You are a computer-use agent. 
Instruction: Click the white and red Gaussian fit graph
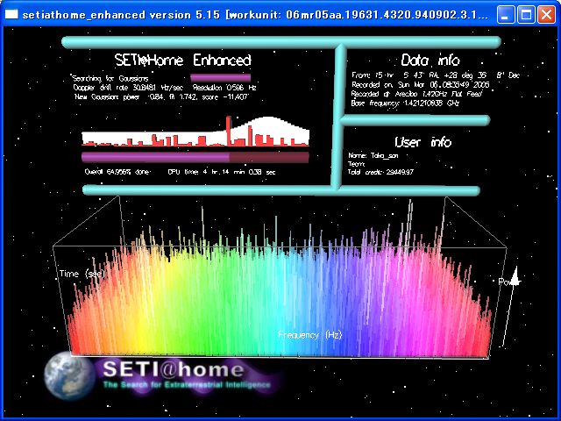pos(195,132)
